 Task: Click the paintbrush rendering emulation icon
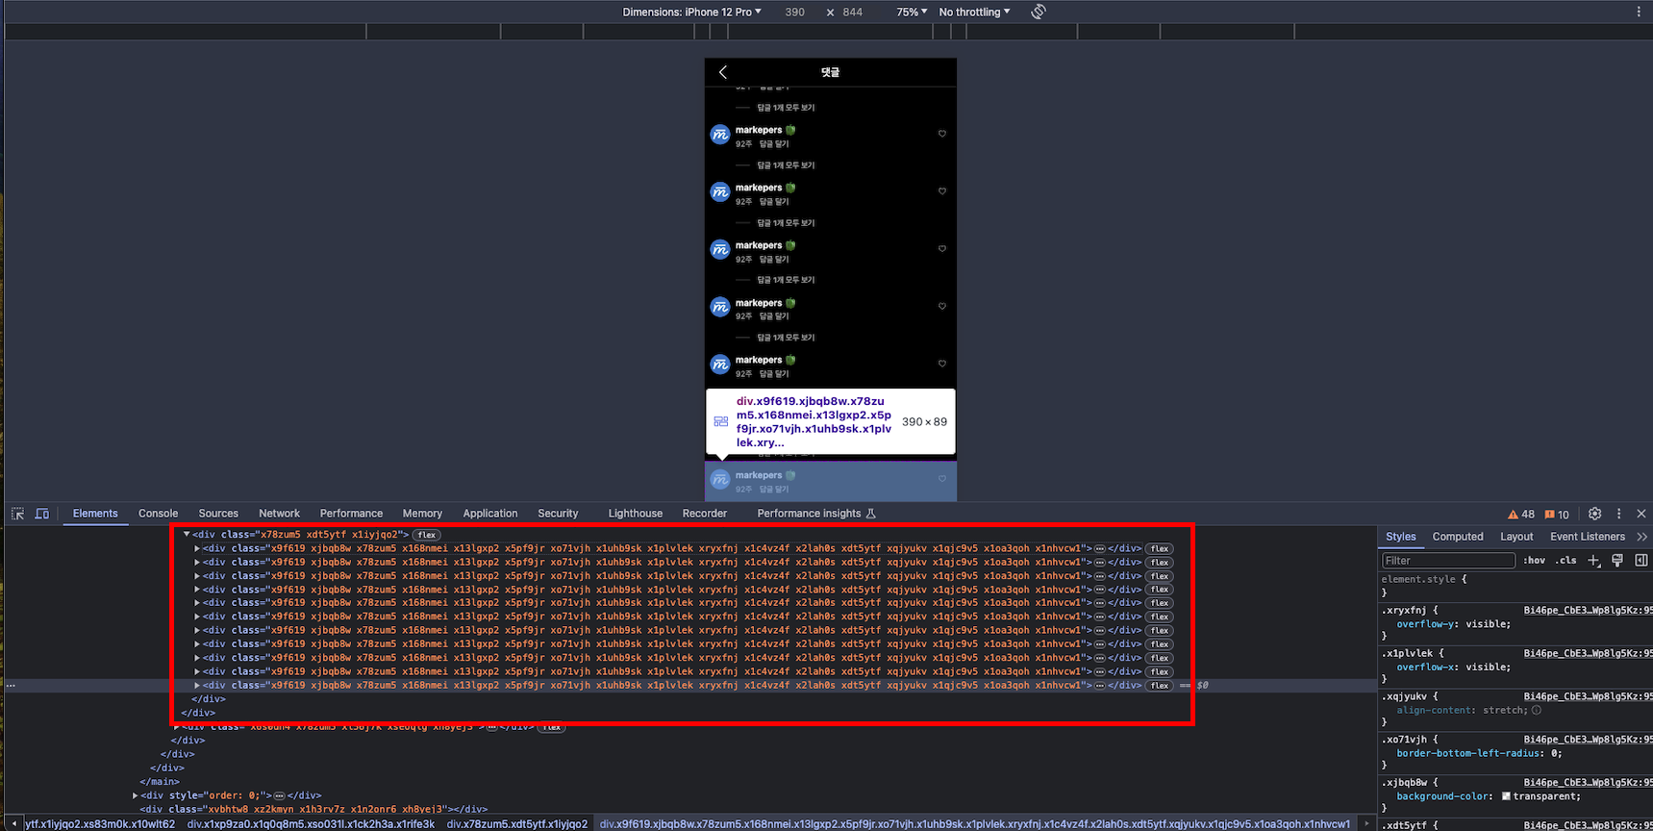(x=1617, y=560)
